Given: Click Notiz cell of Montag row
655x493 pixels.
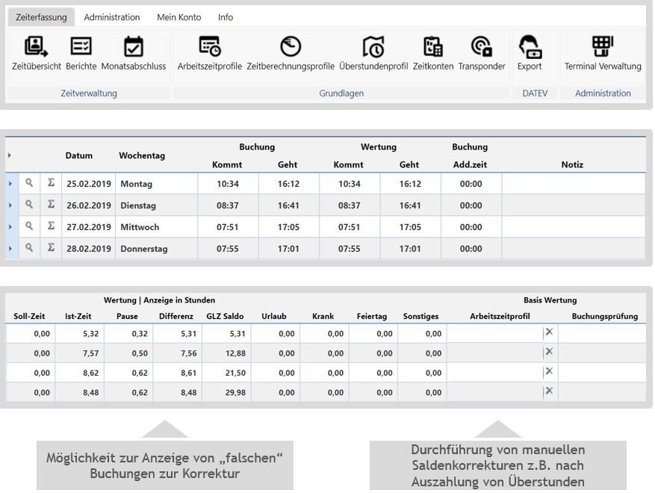Looking at the screenshot, I should (574, 184).
